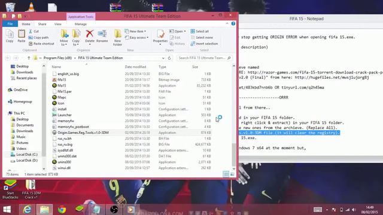Open the FIFA 15 3DM Crack v1 desktop icon

(x=31, y=189)
